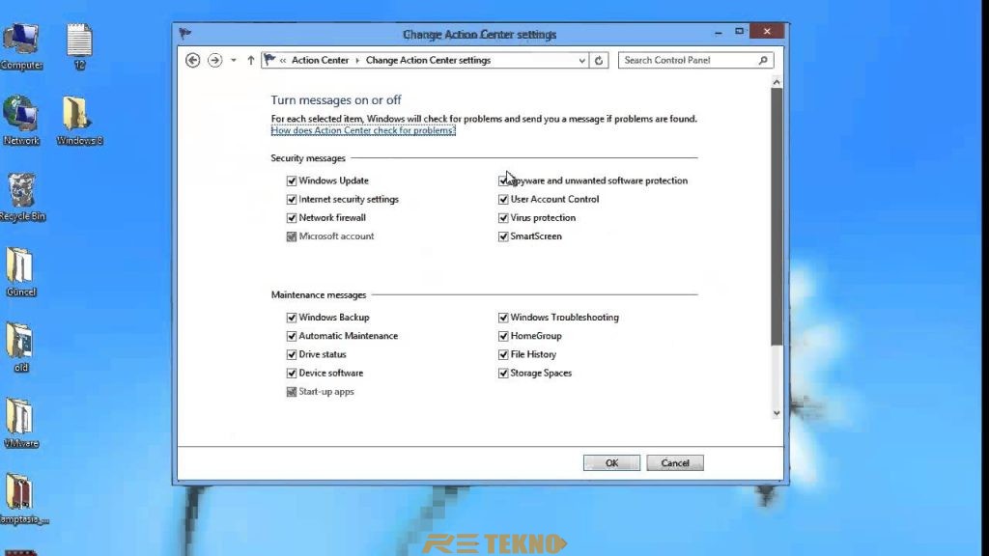Image resolution: width=989 pixels, height=556 pixels.
Task: Select the Camptasia folder desktop icon
Action: click(22, 499)
